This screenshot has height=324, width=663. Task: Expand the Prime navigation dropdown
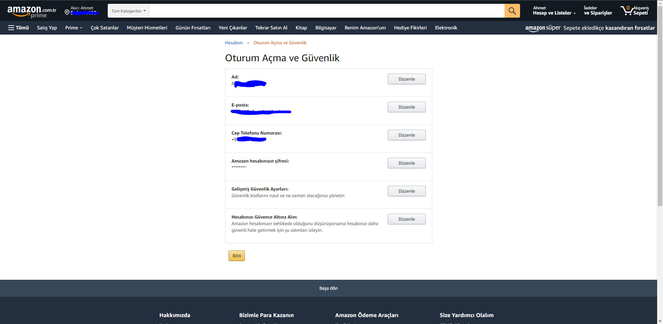74,28
